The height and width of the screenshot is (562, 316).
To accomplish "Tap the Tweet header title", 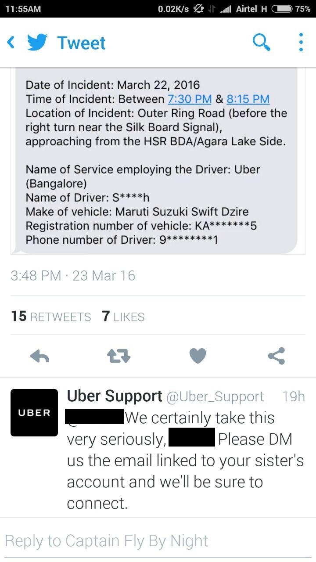I will point(82,43).
